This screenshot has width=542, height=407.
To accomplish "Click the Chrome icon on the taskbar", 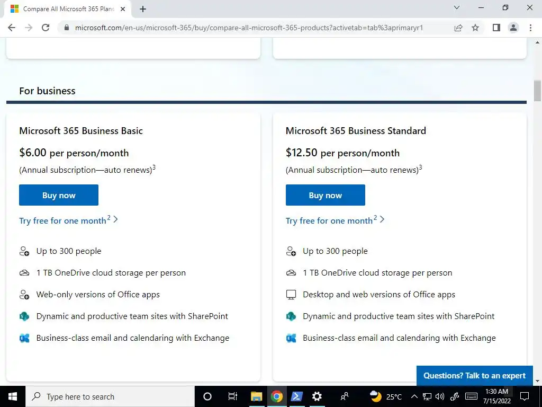I will click(276, 396).
